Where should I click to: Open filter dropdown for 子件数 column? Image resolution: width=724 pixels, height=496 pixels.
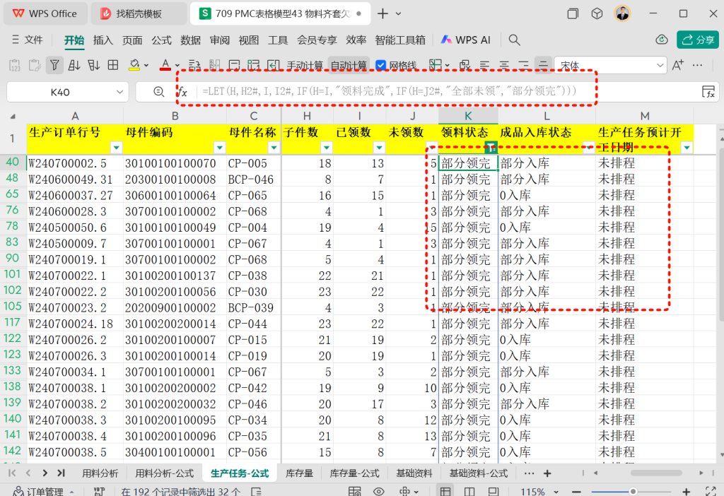(327, 148)
